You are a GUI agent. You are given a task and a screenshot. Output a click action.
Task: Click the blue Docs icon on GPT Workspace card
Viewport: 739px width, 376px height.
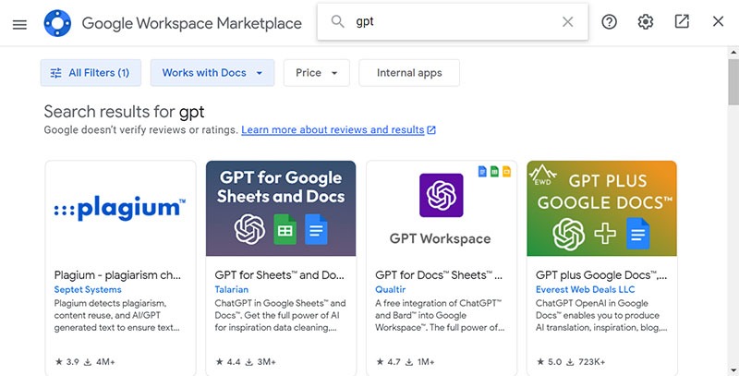482,172
